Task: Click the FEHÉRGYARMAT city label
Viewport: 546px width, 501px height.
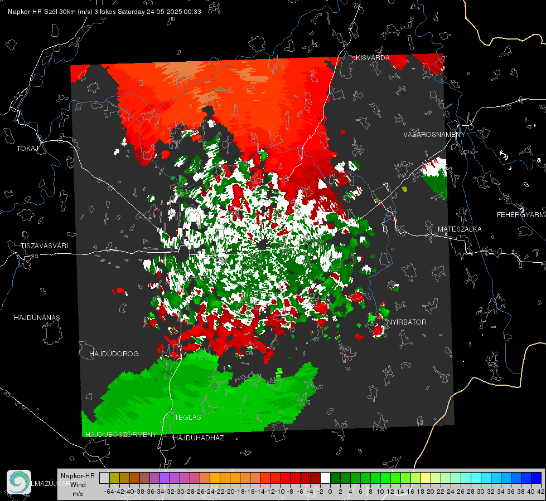Action: [521, 215]
